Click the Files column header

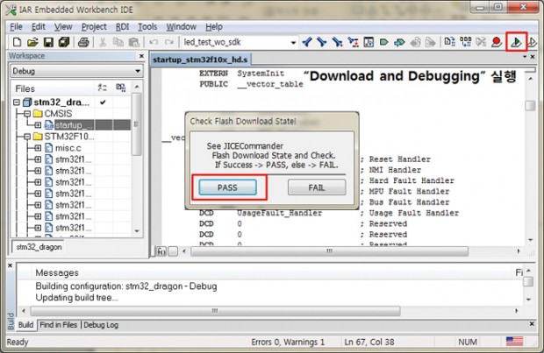pyautogui.click(x=25, y=88)
